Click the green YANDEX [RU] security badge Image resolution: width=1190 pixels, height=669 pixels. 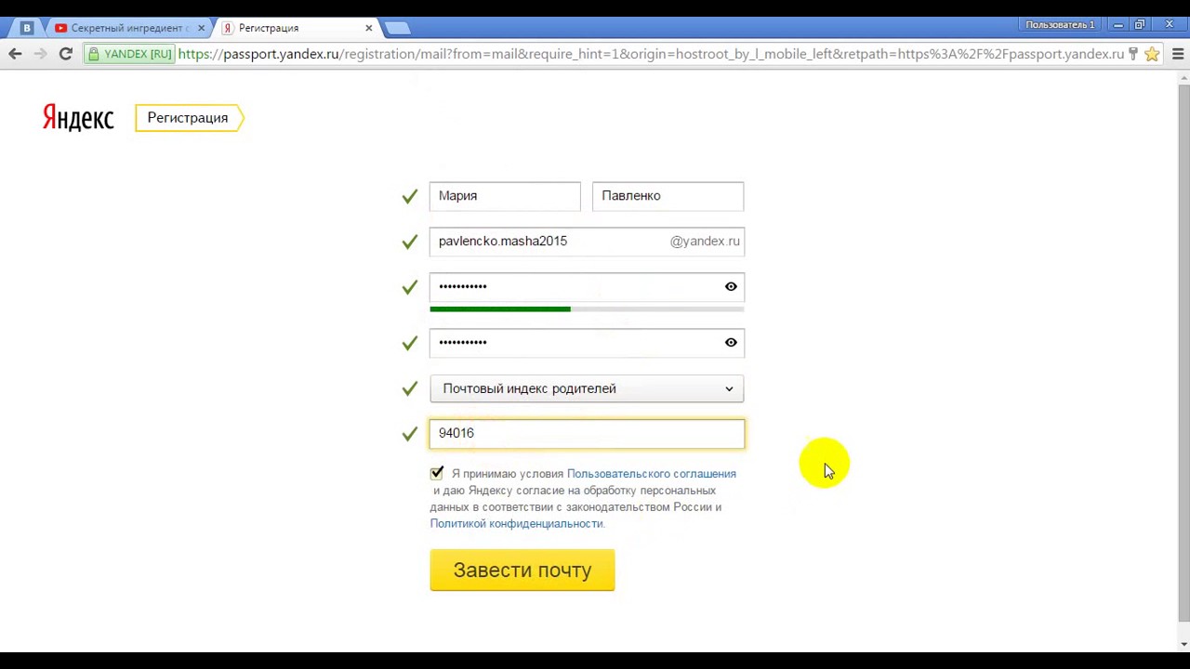(129, 54)
